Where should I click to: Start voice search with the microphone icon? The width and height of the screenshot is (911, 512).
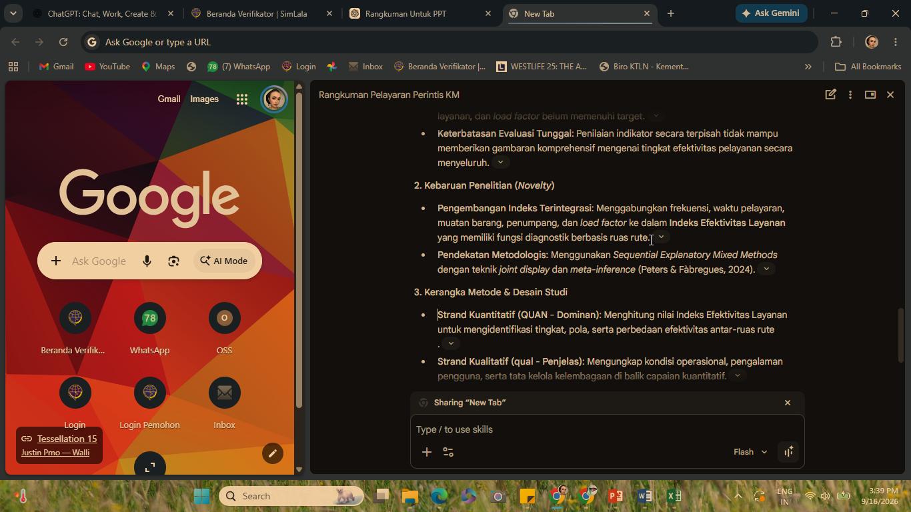pyautogui.click(x=147, y=261)
